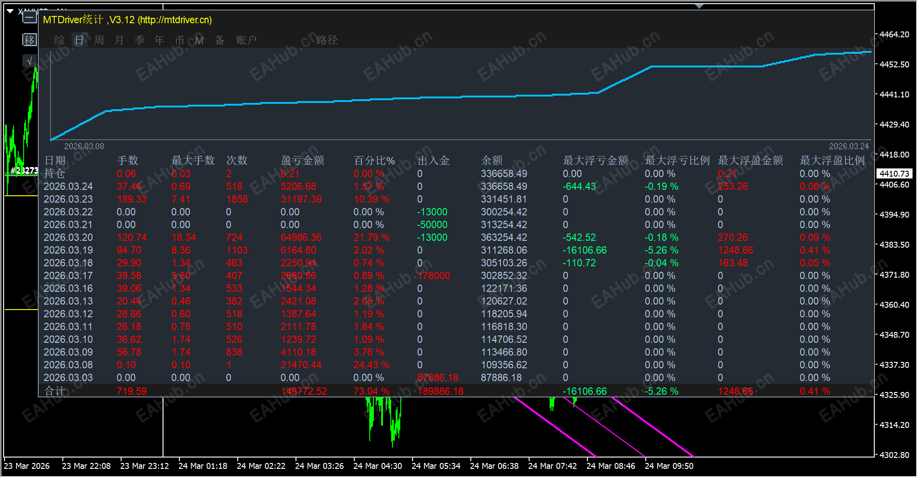Screen dimensions: 918x478
Task: Select the 2026.03.03 date row
Action: (68, 378)
